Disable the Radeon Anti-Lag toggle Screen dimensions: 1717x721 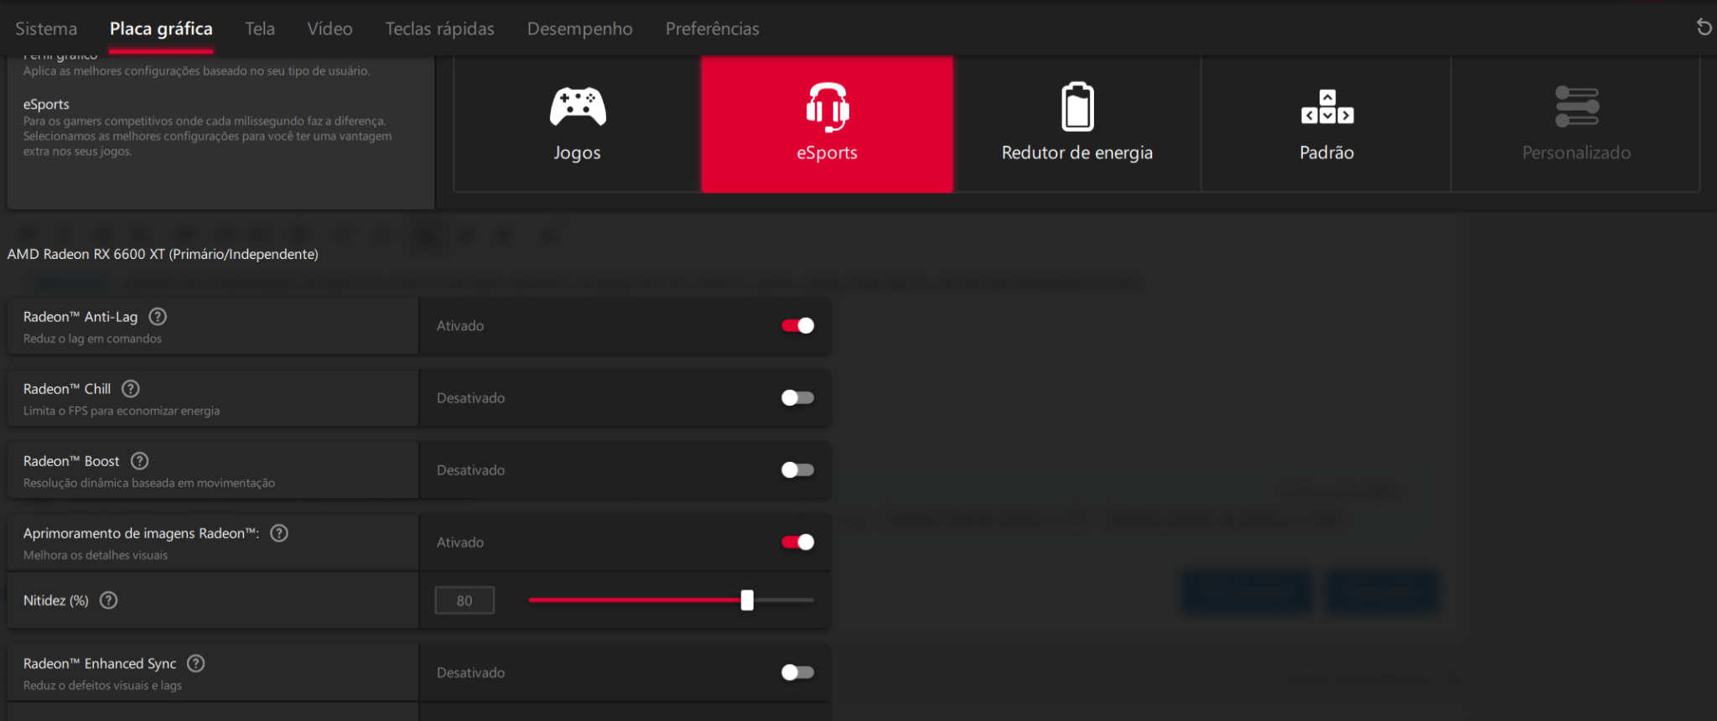pos(797,325)
